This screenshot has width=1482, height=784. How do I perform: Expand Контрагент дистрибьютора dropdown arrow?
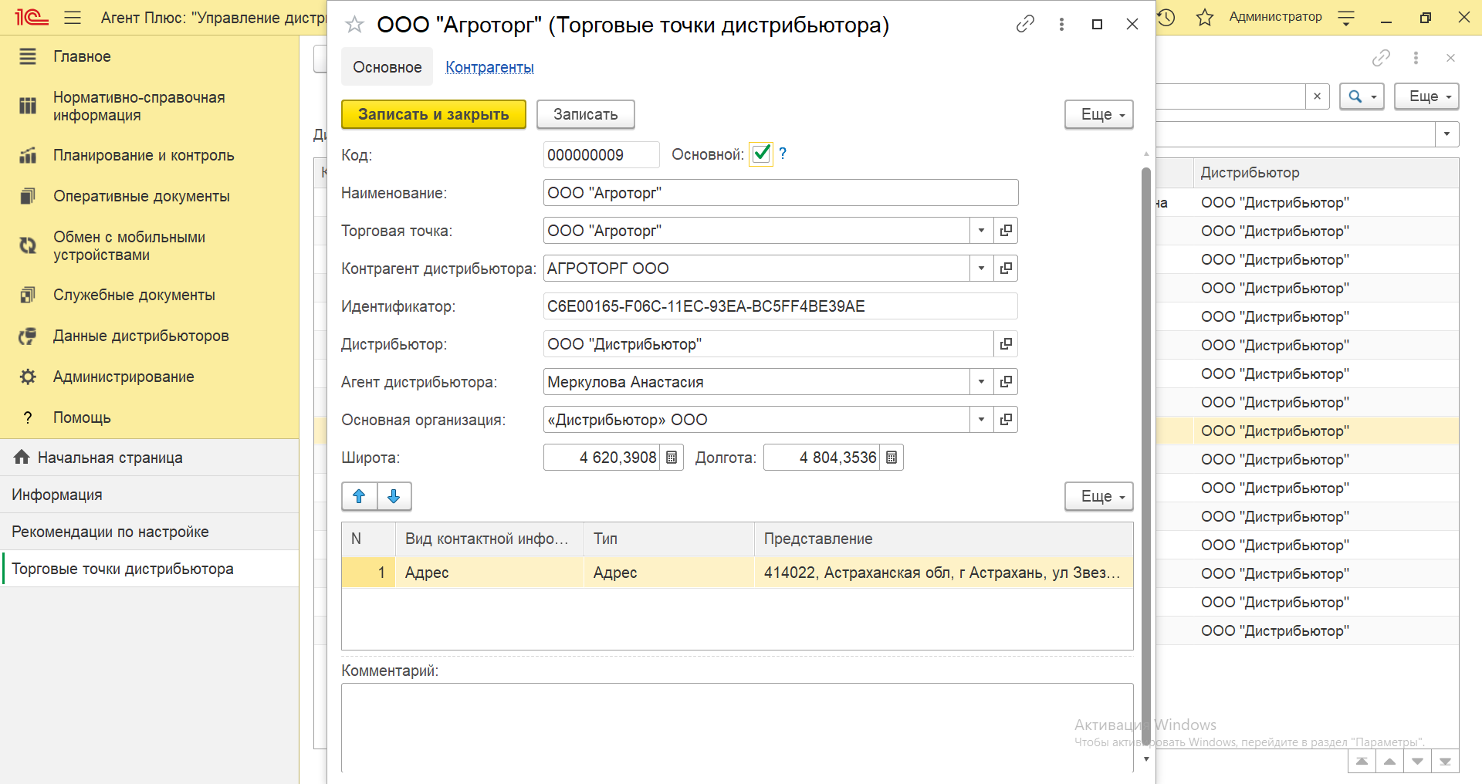[x=981, y=268]
